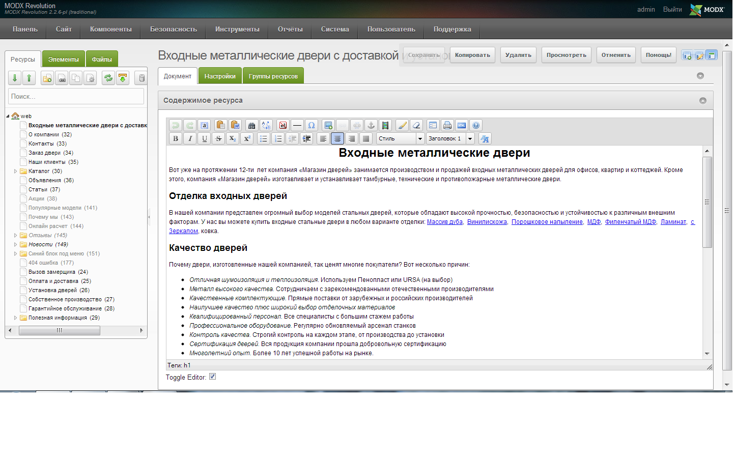Click the Удалить button
The width and height of the screenshot is (735, 458).
coord(518,55)
